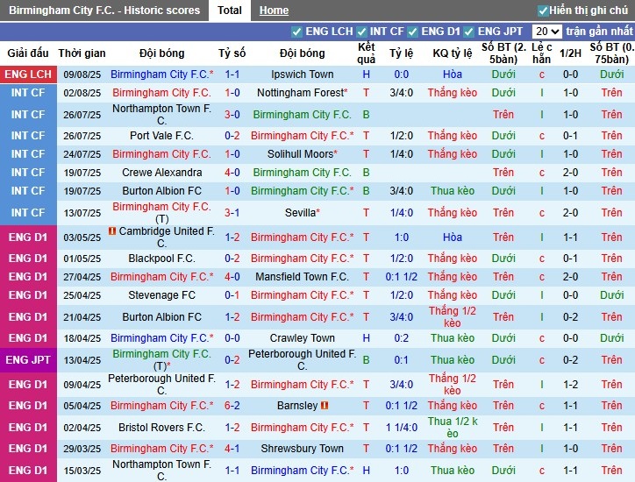Click Solihull Moors team name

300,154
